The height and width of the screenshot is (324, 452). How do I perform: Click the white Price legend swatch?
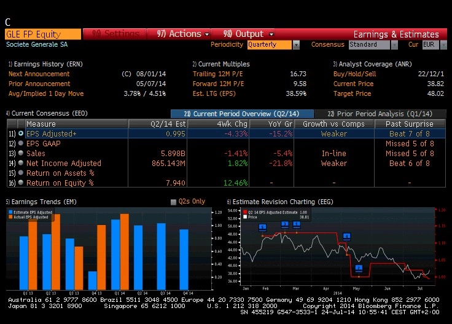245,217
